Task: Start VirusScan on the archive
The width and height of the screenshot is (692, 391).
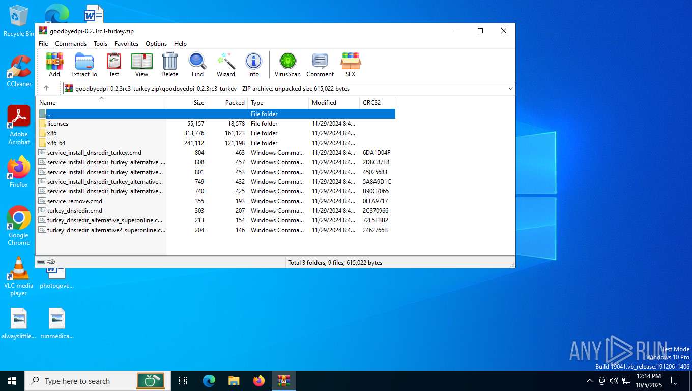Action: (x=287, y=65)
